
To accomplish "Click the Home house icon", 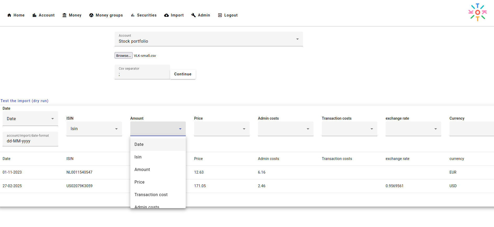I will pos(9,15).
